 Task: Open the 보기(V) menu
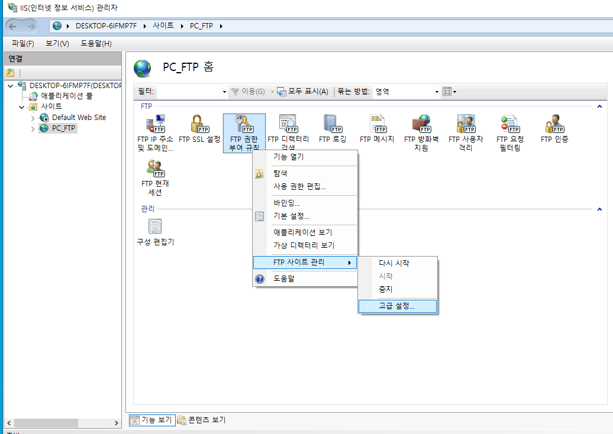coord(57,43)
